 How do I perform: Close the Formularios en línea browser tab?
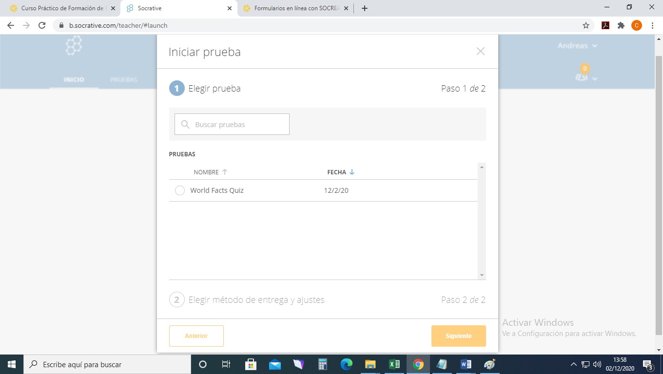click(346, 8)
